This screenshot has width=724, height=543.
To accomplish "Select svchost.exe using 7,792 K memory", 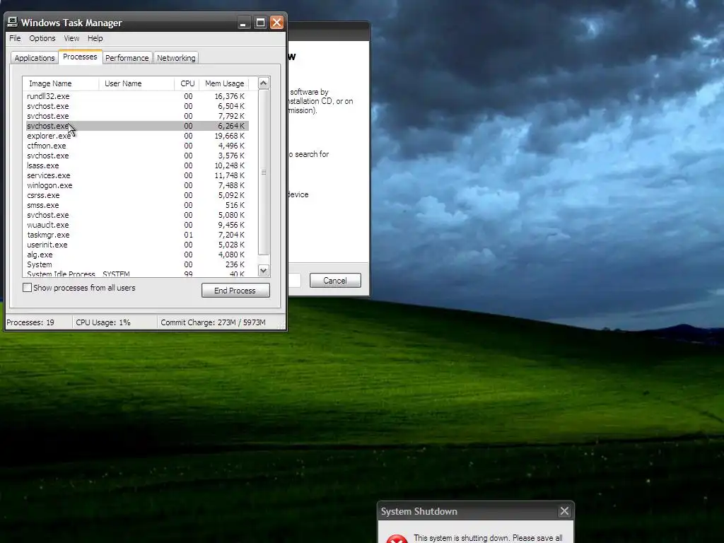I will (137, 116).
